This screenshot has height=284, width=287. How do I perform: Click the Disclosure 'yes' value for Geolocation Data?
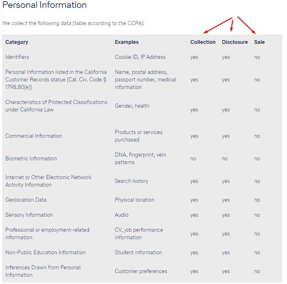pos(226,200)
